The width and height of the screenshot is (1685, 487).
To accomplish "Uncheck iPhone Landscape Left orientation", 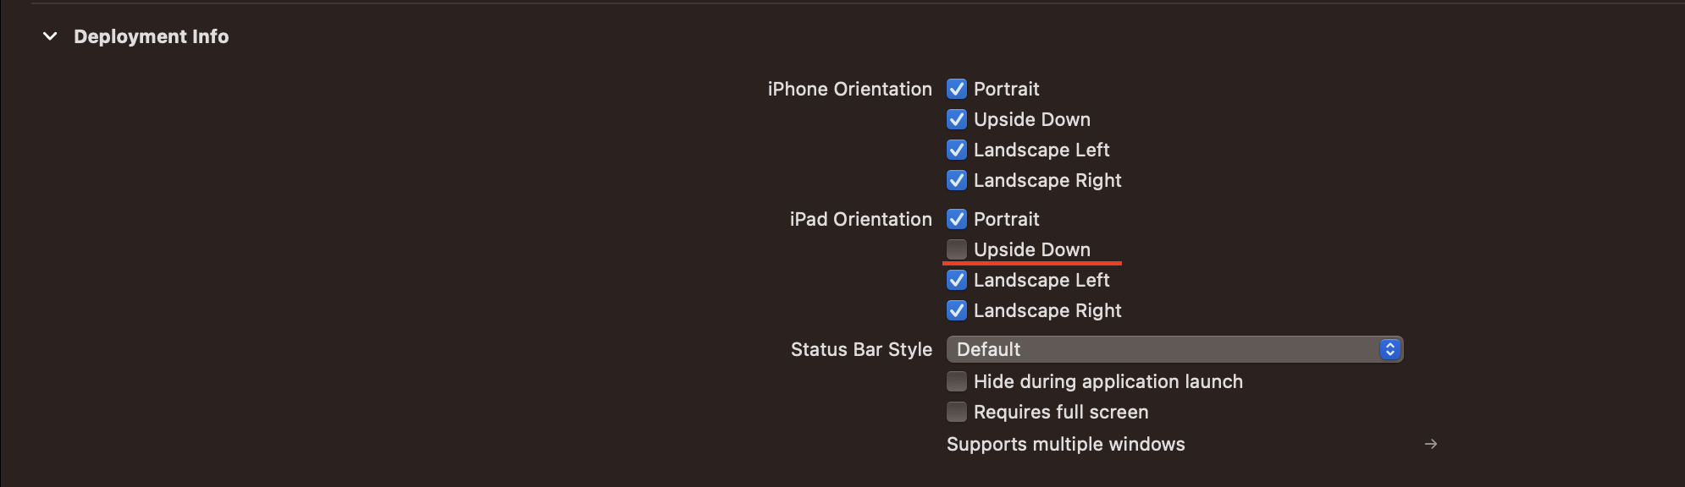I will click(x=957, y=150).
